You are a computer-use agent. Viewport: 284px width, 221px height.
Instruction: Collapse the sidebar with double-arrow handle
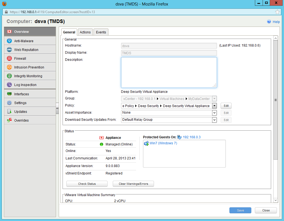coord(57,108)
